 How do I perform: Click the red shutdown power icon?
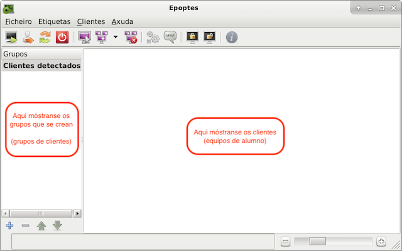(x=62, y=38)
